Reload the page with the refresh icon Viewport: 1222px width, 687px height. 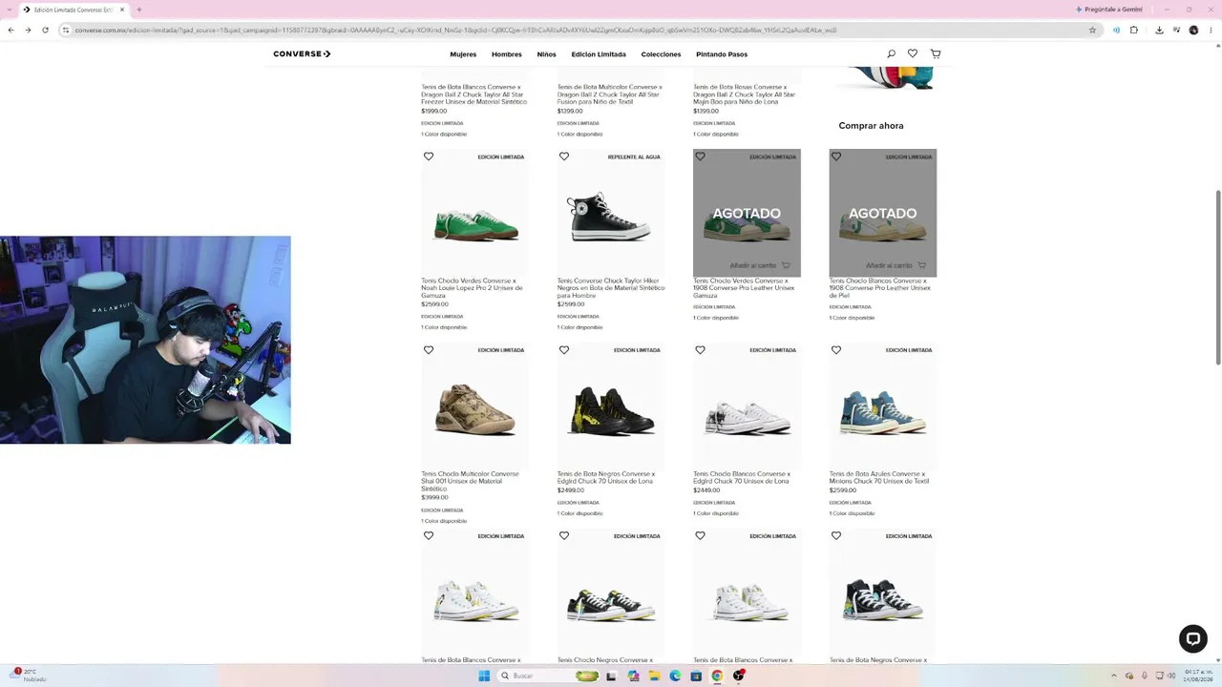[x=45, y=30]
